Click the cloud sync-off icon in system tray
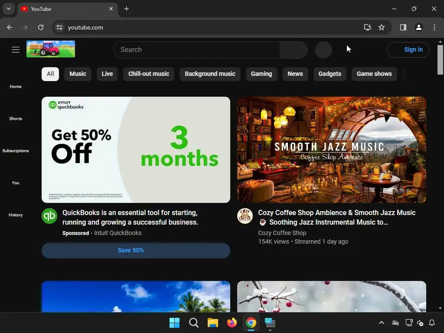The width and height of the screenshot is (444, 333). pos(395,323)
